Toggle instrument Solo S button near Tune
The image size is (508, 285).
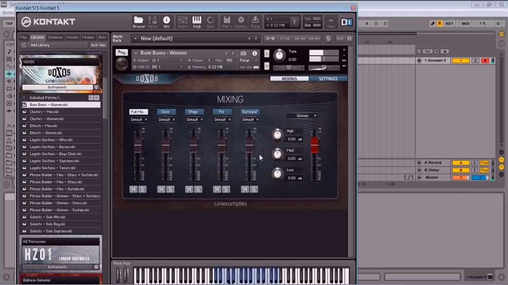[x=267, y=53]
